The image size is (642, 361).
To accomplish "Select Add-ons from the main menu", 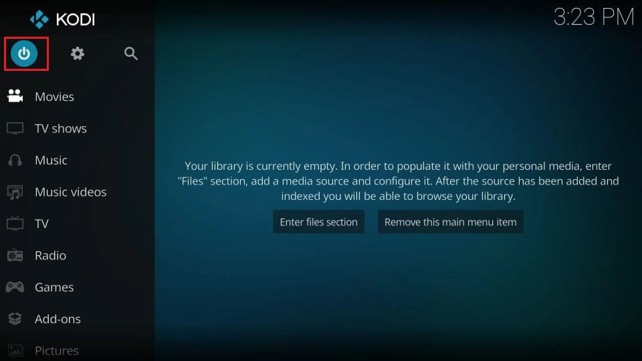I will point(58,319).
